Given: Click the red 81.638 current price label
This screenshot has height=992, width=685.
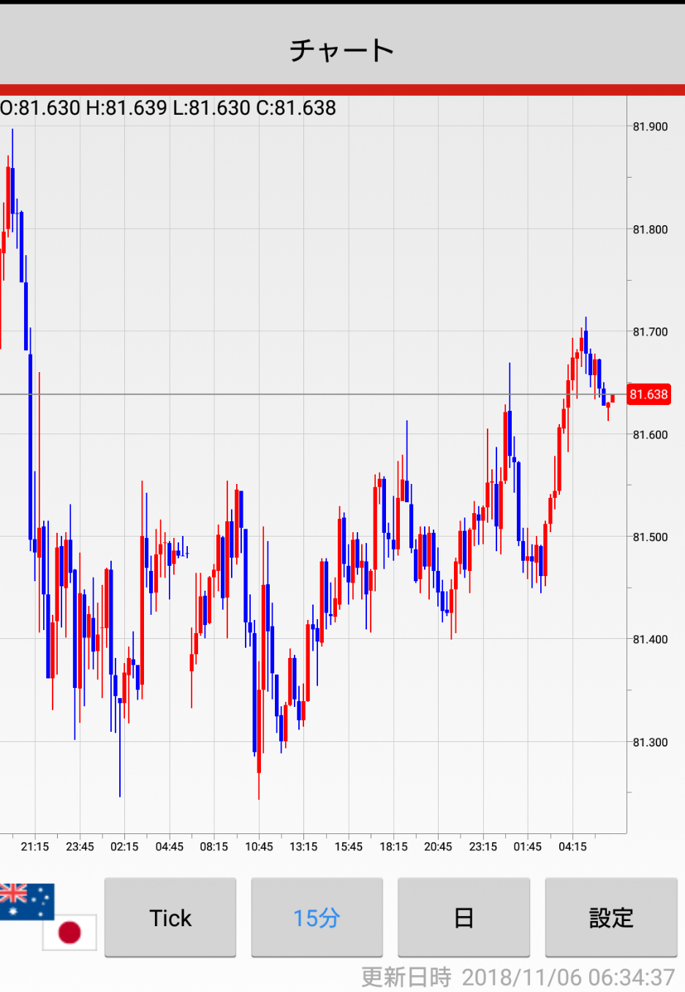Looking at the screenshot, I should click(648, 395).
